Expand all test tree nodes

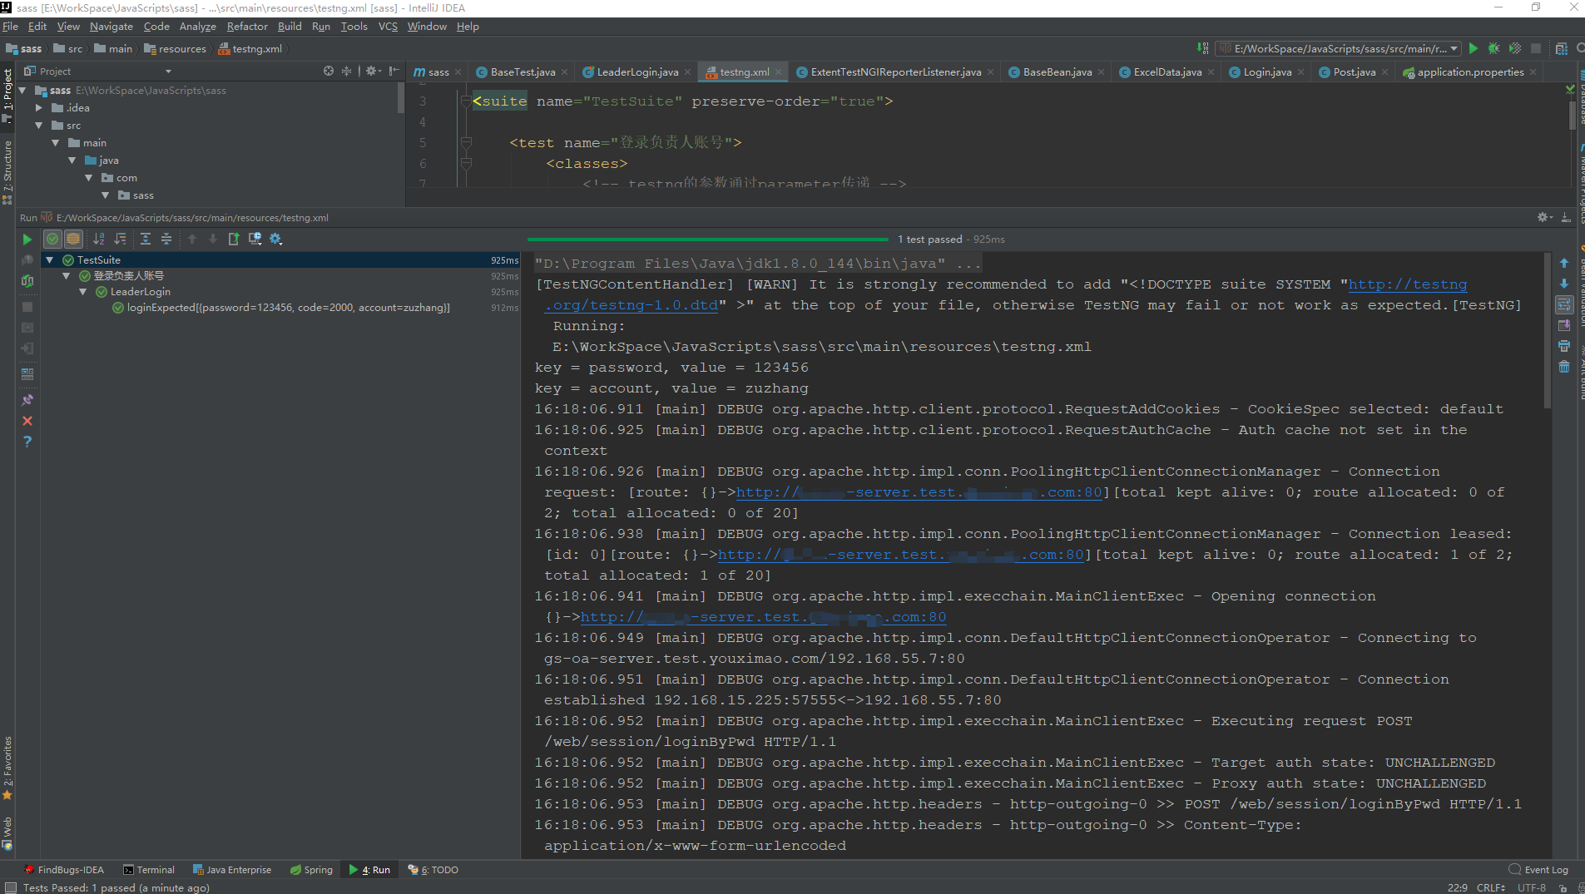[146, 239]
